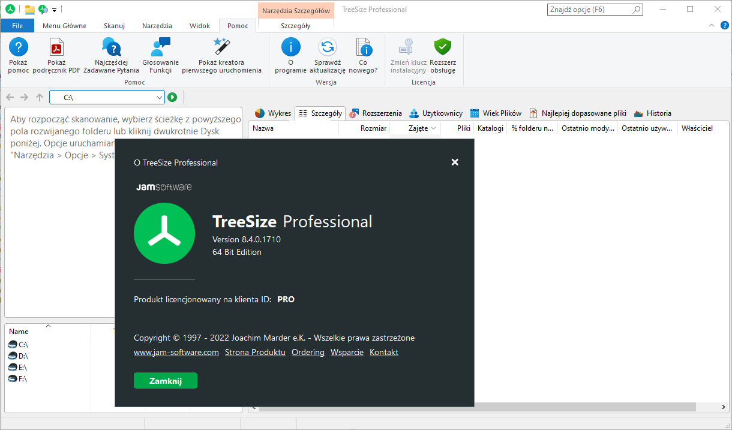Open the Kontakt link

[x=384, y=352]
